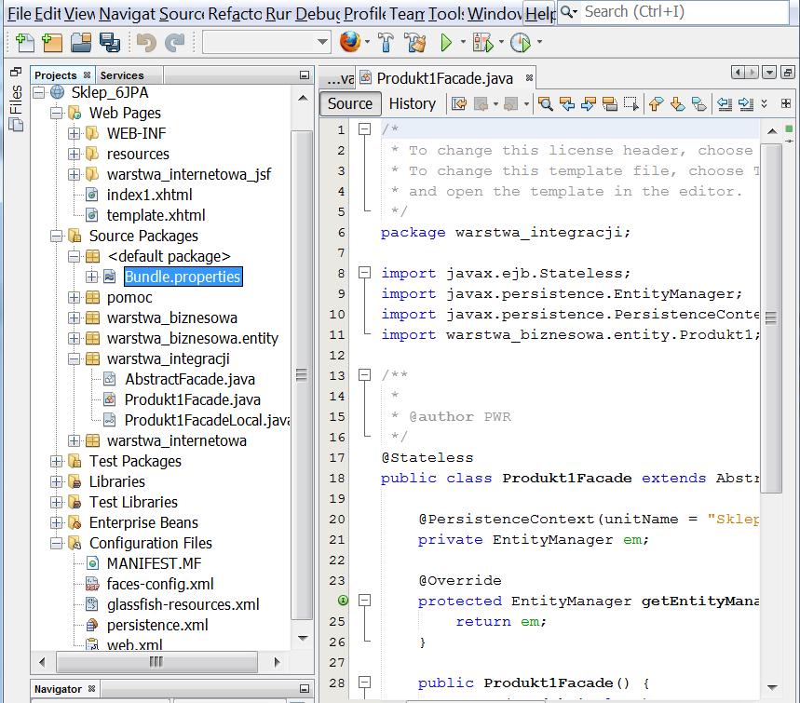The height and width of the screenshot is (703, 800).
Task: Close the Projects tab
Action: (88, 75)
